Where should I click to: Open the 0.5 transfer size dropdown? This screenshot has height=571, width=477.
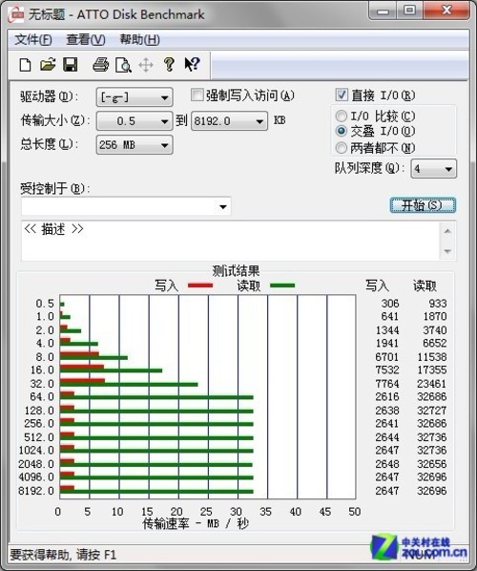click(x=135, y=121)
